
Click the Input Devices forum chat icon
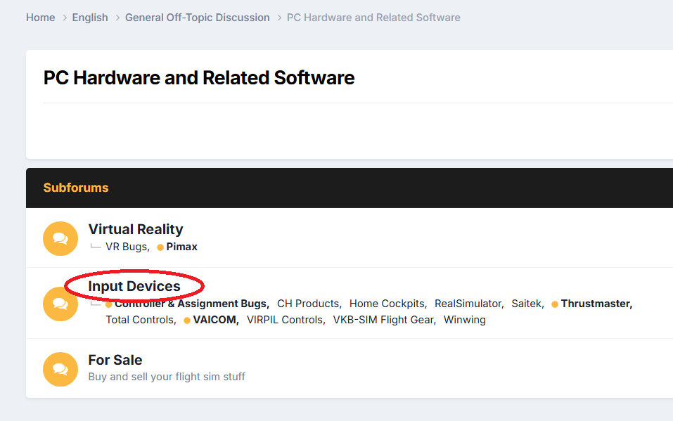click(60, 304)
